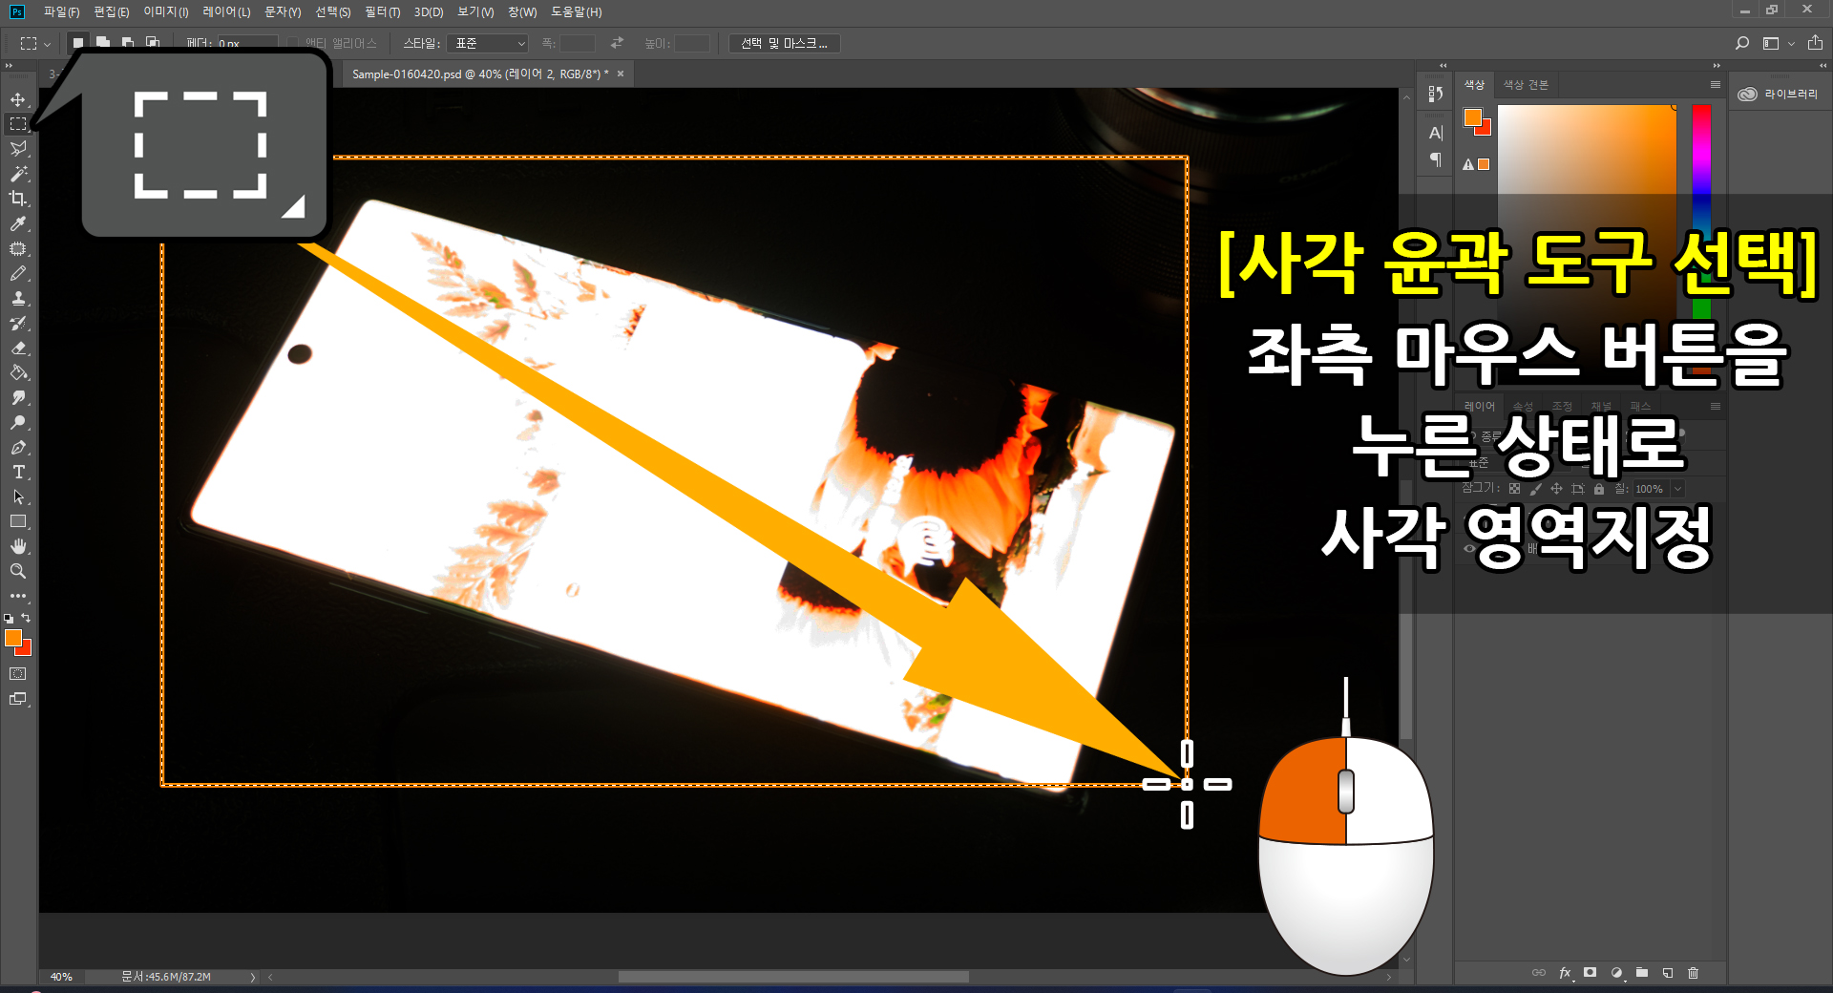The width and height of the screenshot is (1833, 993).
Task: Choose Subtract from Selection mode
Action: click(128, 43)
